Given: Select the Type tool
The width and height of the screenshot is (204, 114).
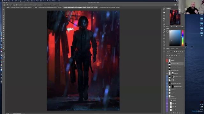Looking at the screenshot, I should (4, 43).
